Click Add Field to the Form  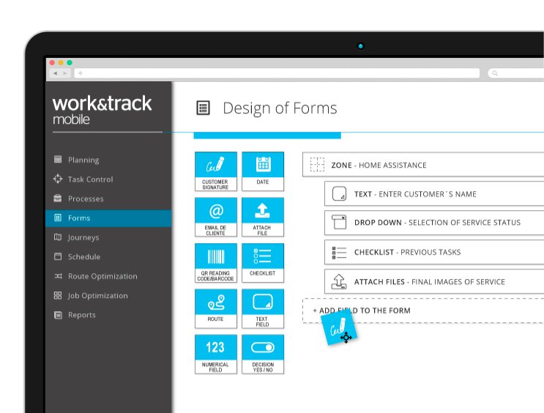coord(423,310)
